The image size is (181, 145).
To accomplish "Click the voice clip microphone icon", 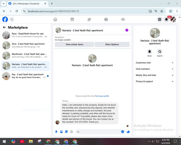I will coord(56,132).
